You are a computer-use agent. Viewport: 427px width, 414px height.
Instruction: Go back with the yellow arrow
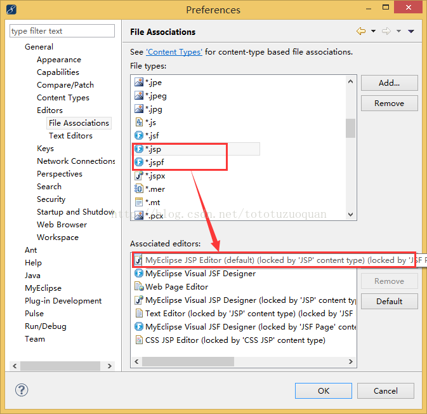tap(361, 31)
